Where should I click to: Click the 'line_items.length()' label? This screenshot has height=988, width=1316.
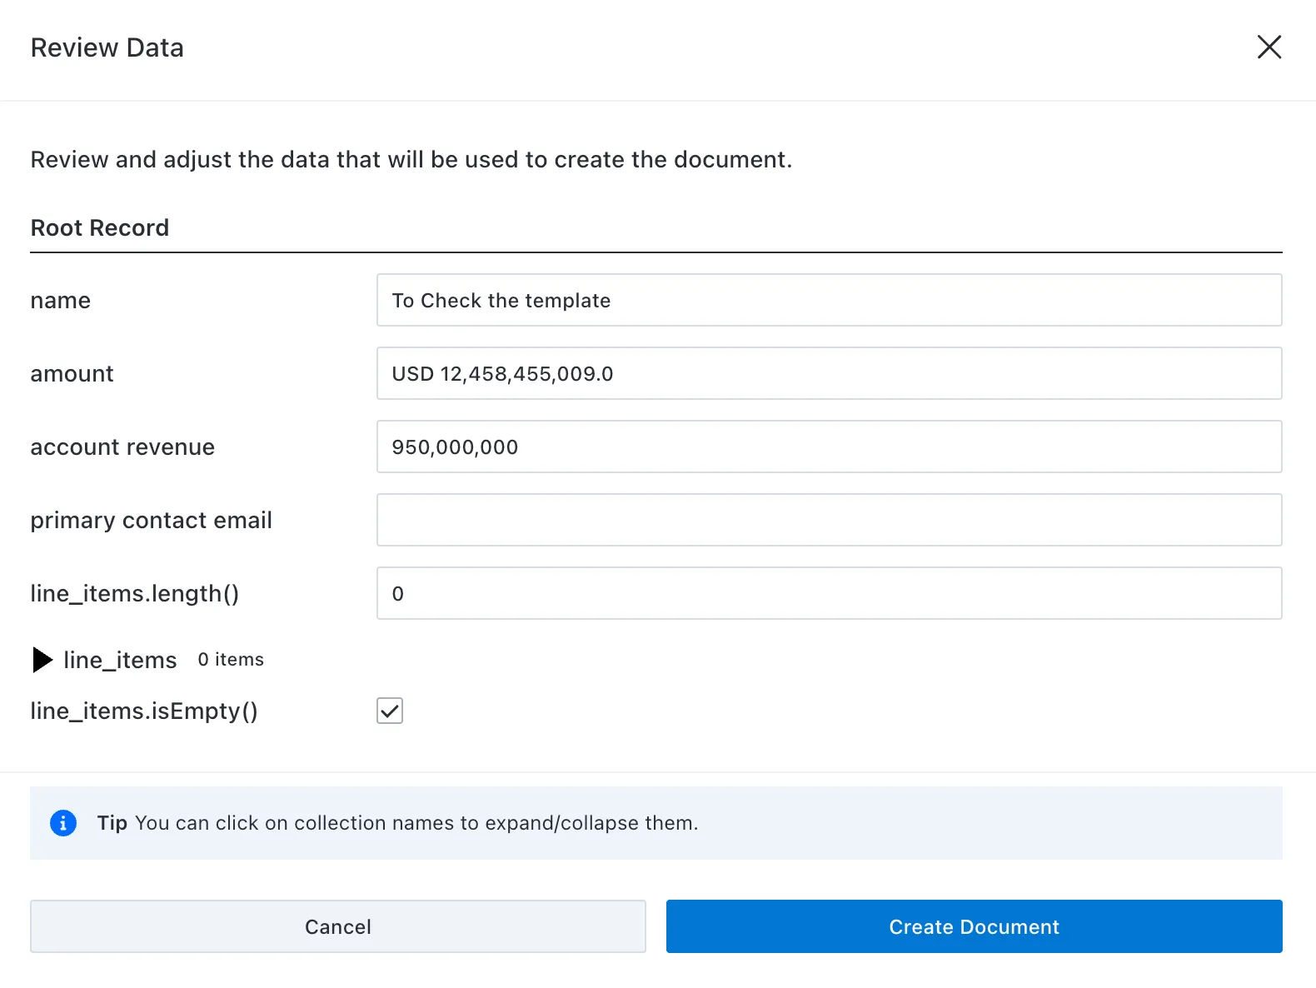[x=135, y=593]
